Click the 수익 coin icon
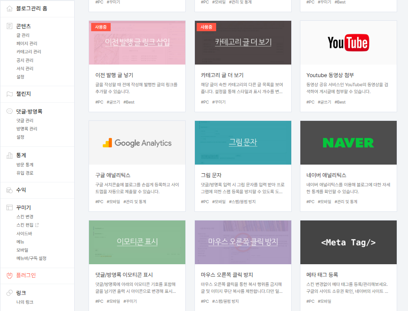This screenshot has height=311, width=408. [x=10, y=190]
